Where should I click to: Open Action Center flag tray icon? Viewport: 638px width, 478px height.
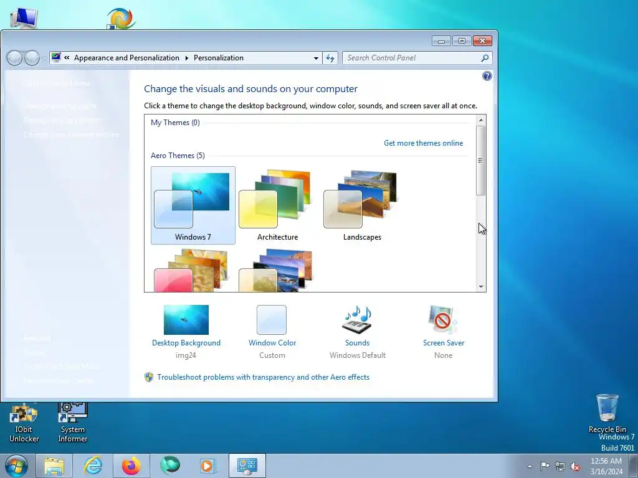coord(545,466)
